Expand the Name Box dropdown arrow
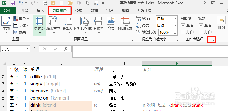 [27, 49]
